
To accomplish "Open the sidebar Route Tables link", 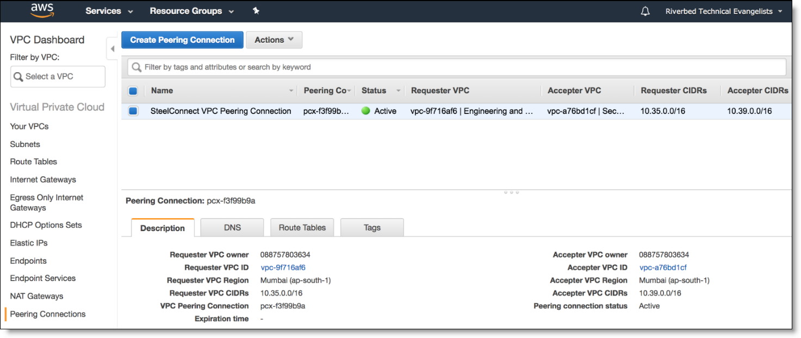I will click(34, 162).
